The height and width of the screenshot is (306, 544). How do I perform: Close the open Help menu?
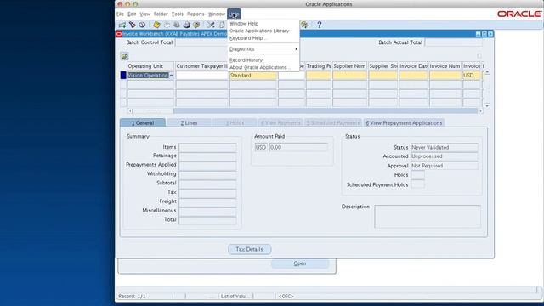tap(235, 14)
